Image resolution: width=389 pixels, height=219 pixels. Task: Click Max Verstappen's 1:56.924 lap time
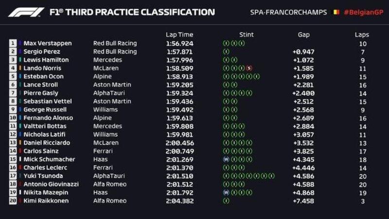179,43
